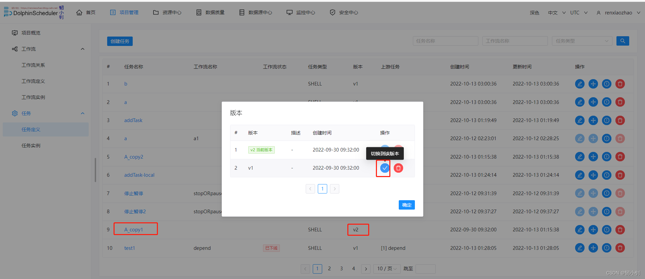The height and width of the screenshot is (279, 645).
Task: Delete the addTask row
Action: tap(620, 120)
